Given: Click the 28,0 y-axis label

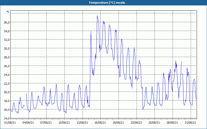Looking at the screenshot, I should pyautogui.click(x=7, y=57).
